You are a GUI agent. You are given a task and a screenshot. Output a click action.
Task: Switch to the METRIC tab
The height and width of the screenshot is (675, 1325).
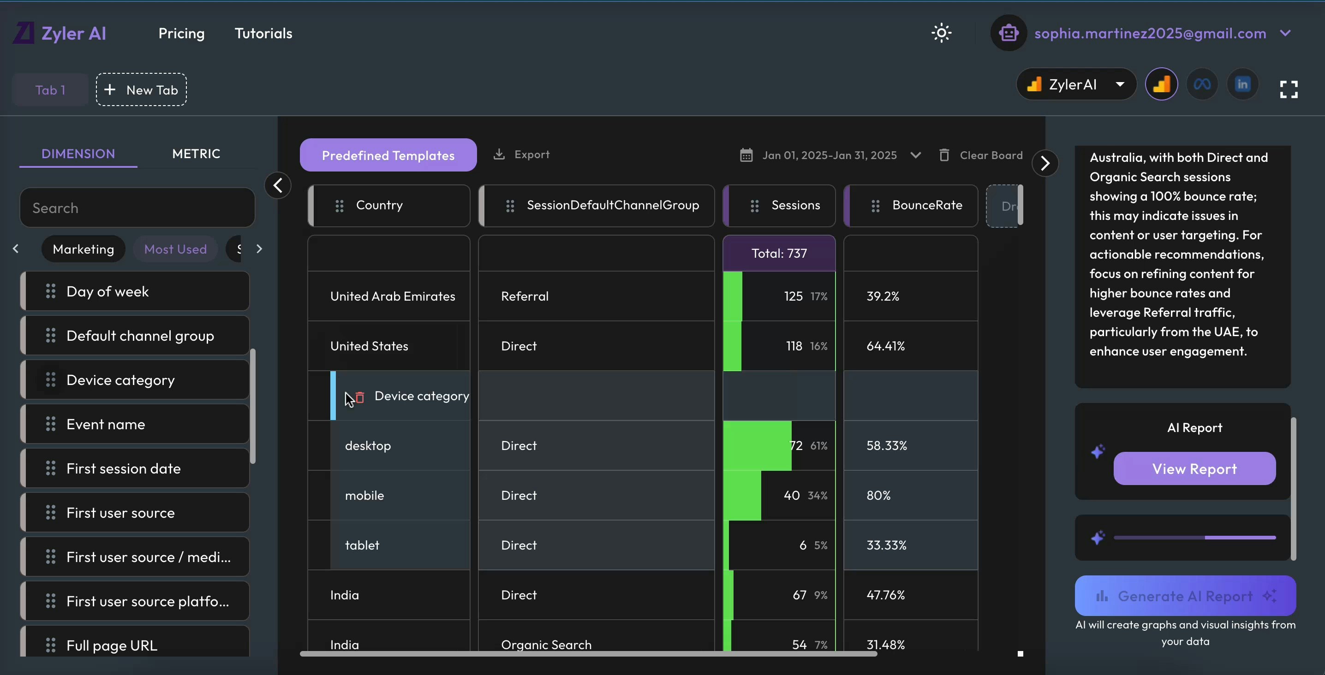[196, 154]
